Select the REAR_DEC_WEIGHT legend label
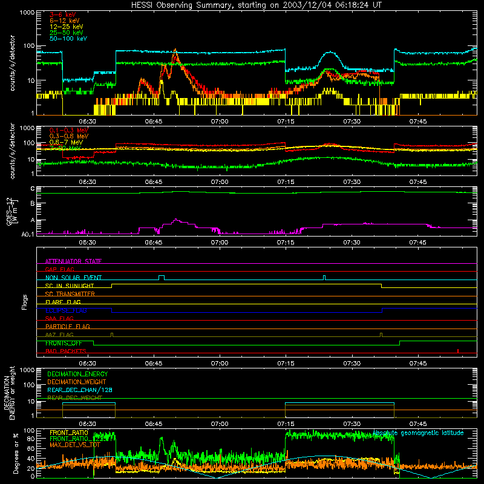The image size is (484, 484). point(74,398)
